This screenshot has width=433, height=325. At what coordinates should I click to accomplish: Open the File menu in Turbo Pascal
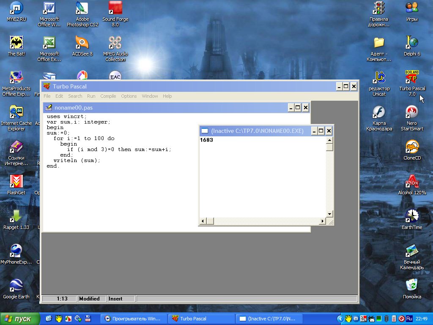pos(47,96)
